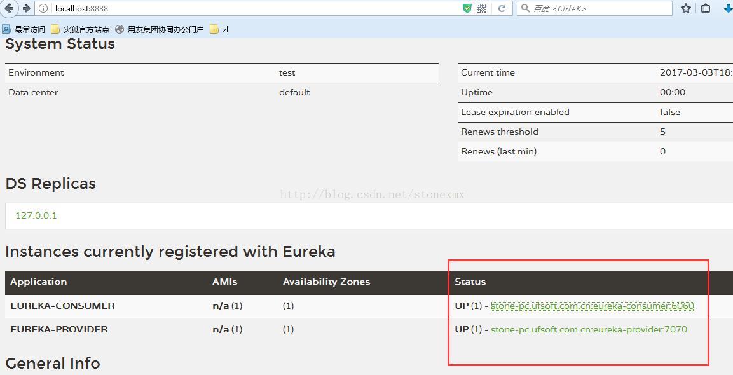
Task: Click the 2017-03-03T18 time value
Action: pyautogui.click(x=696, y=73)
